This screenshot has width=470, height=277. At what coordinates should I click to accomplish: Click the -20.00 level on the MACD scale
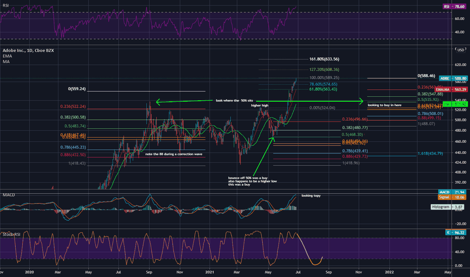pyautogui.click(x=460, y=224)
